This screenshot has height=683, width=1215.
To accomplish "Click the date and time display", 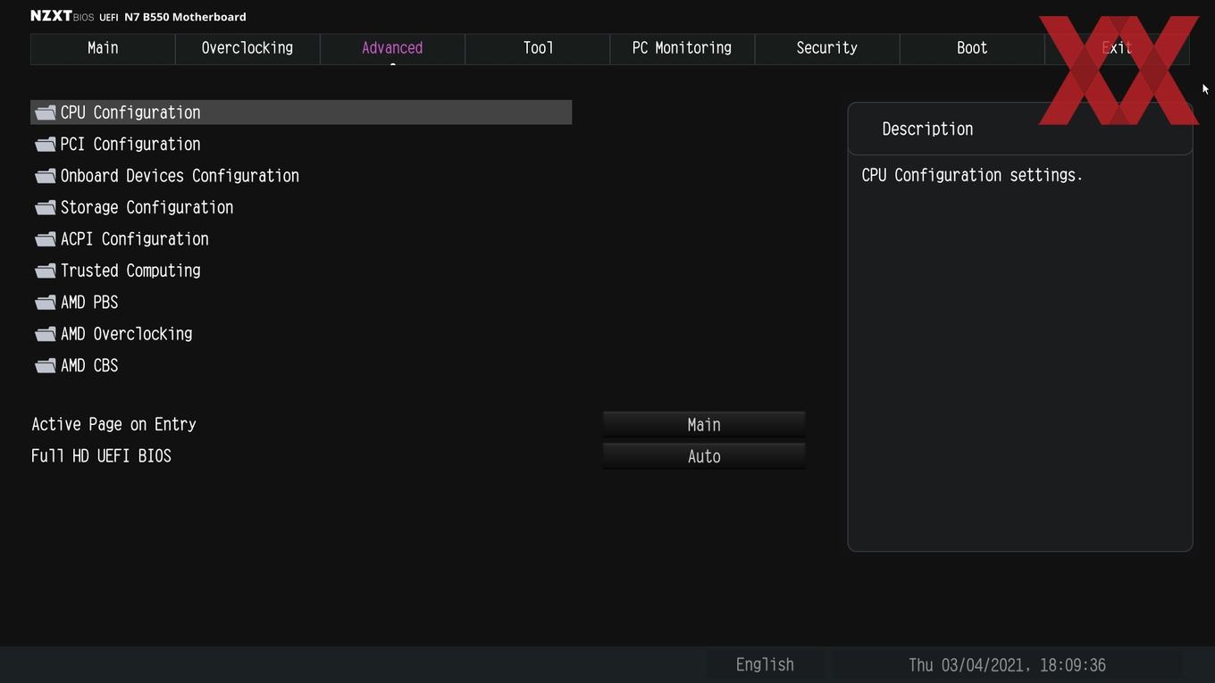I will [x=1007, y=665].
